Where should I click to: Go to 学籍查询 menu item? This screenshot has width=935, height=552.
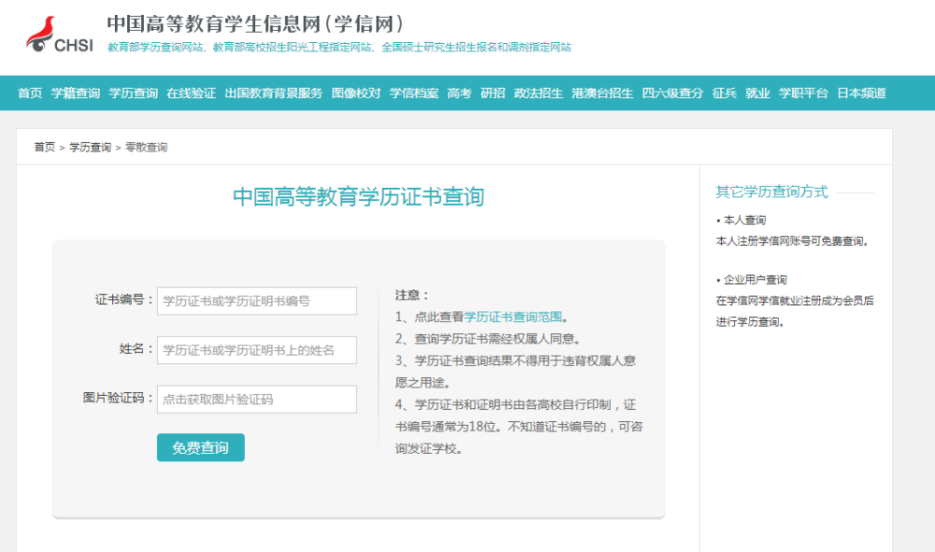[75, 94]
